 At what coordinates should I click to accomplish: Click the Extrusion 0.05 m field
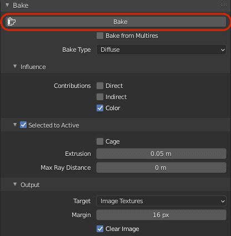(x=161, y=154)
